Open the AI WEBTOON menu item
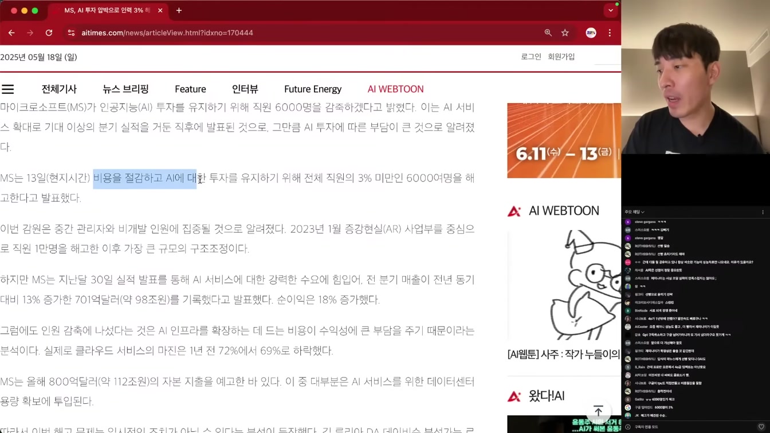 point(395,89)
